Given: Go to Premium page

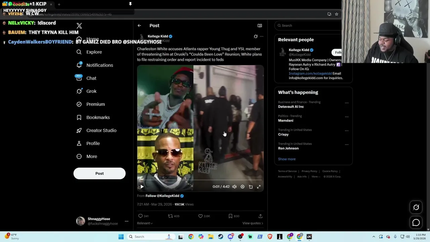Looking at the screenshot, I should coord(90,104).
